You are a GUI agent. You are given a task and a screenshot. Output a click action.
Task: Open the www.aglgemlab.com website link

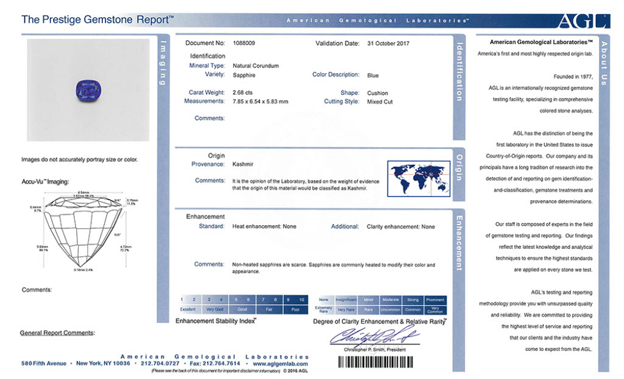tap(280, 364)
